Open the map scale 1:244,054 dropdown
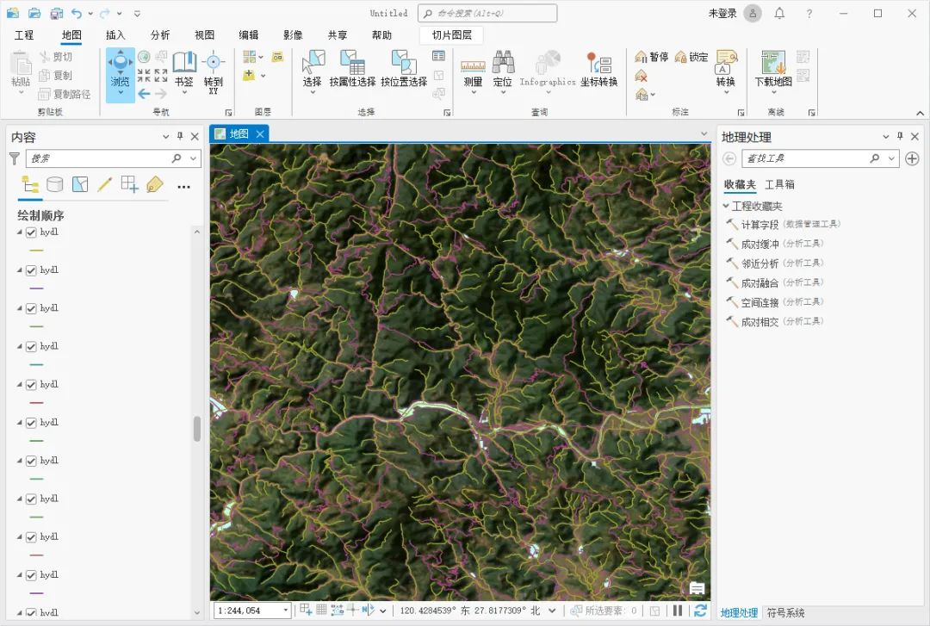Viewport: 930px width, 626px height. click(x=285, y=611)
